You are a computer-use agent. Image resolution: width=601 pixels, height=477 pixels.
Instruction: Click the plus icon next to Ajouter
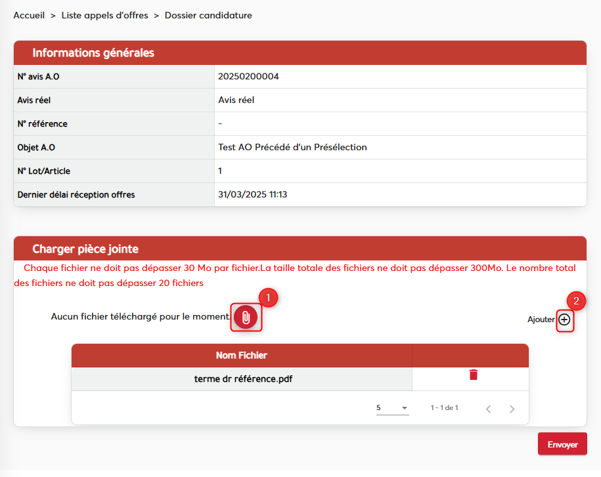(x=564, y=320)
